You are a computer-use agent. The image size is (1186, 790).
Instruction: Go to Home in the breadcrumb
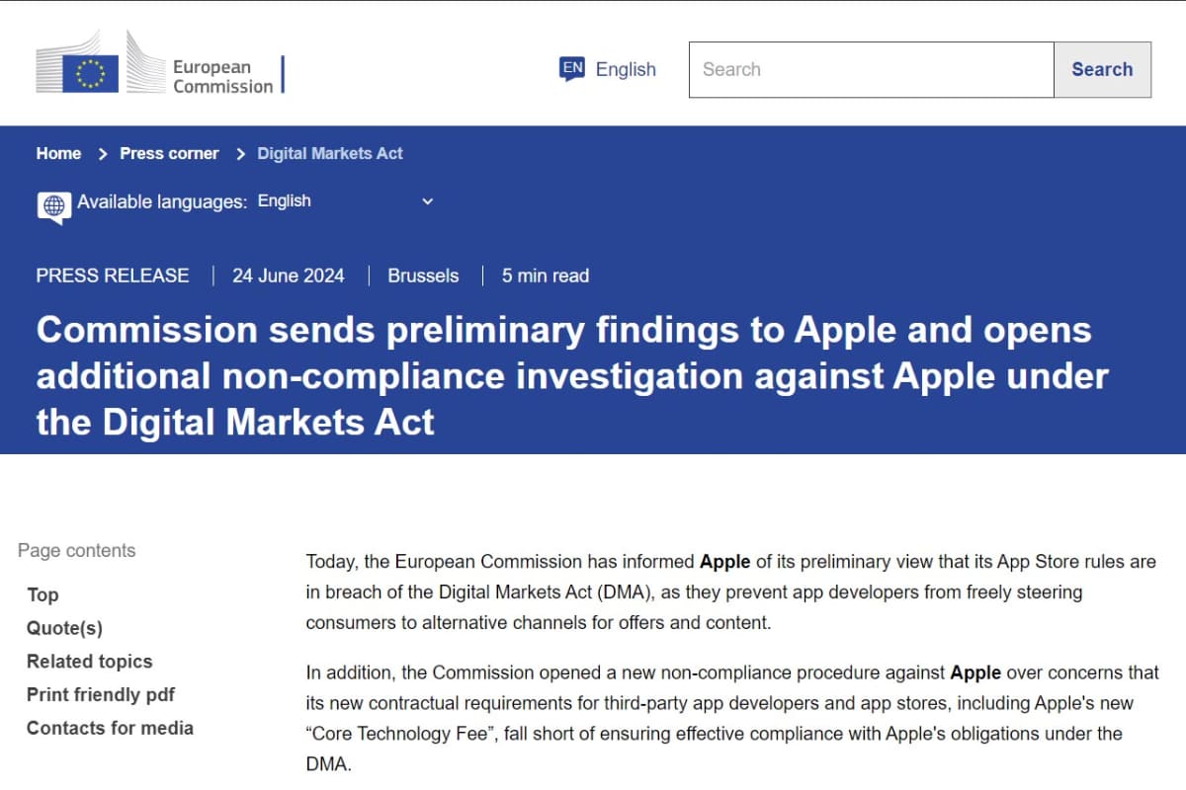pyautogui.click(x=58, y=153)
